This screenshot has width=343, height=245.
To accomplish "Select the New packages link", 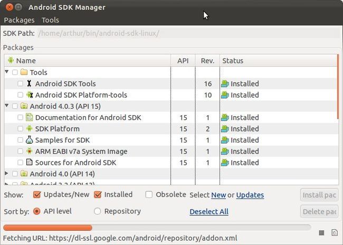I will click(x=218, y=195).
